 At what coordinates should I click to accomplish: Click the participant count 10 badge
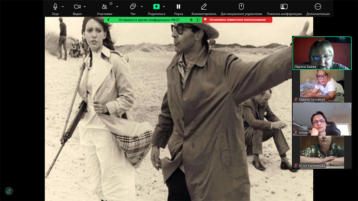pos(111,4)
